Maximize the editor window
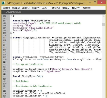This screenshot has height=98, width=107. tap(95, 2)
